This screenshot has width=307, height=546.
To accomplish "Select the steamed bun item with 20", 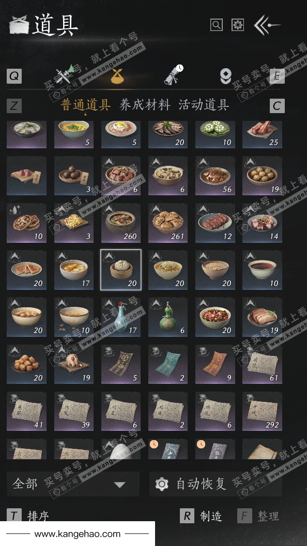I will click(x=121, y=270).
